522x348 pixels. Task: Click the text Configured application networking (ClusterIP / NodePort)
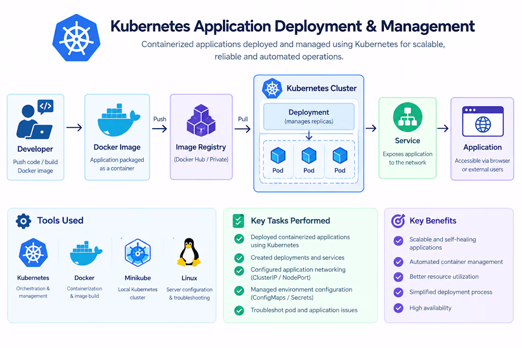pos(298,273)
